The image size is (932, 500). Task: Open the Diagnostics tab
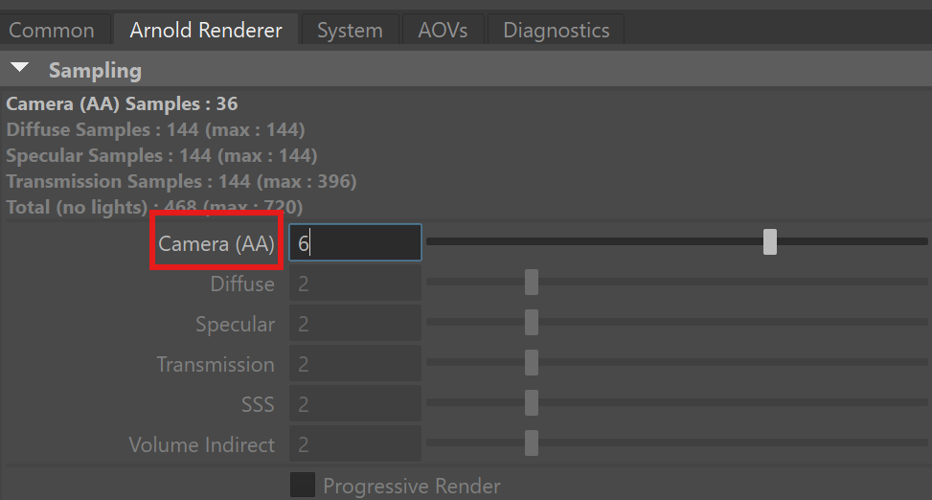click(x=556, y=30)
